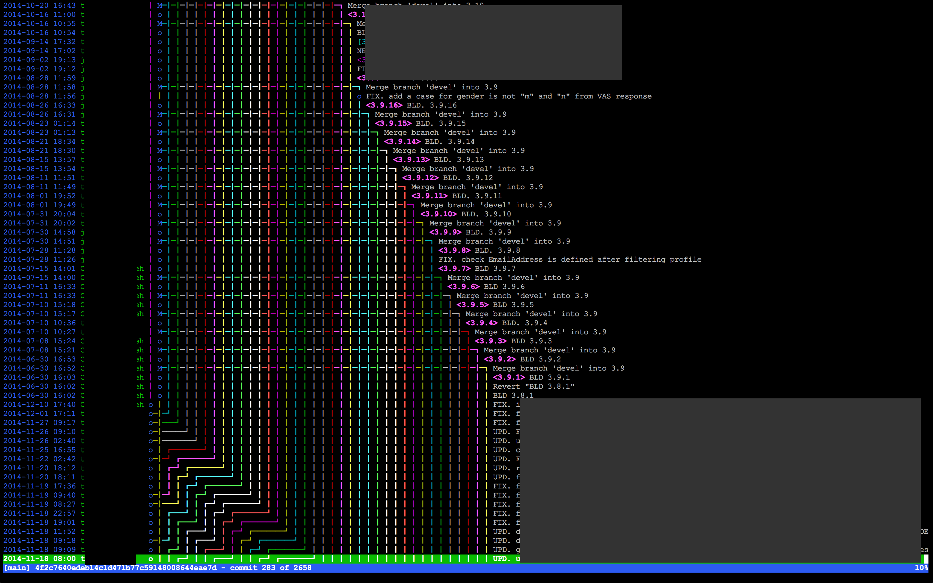
Task: Click the 10% scroll position indicator
Action: pos(921,567)
